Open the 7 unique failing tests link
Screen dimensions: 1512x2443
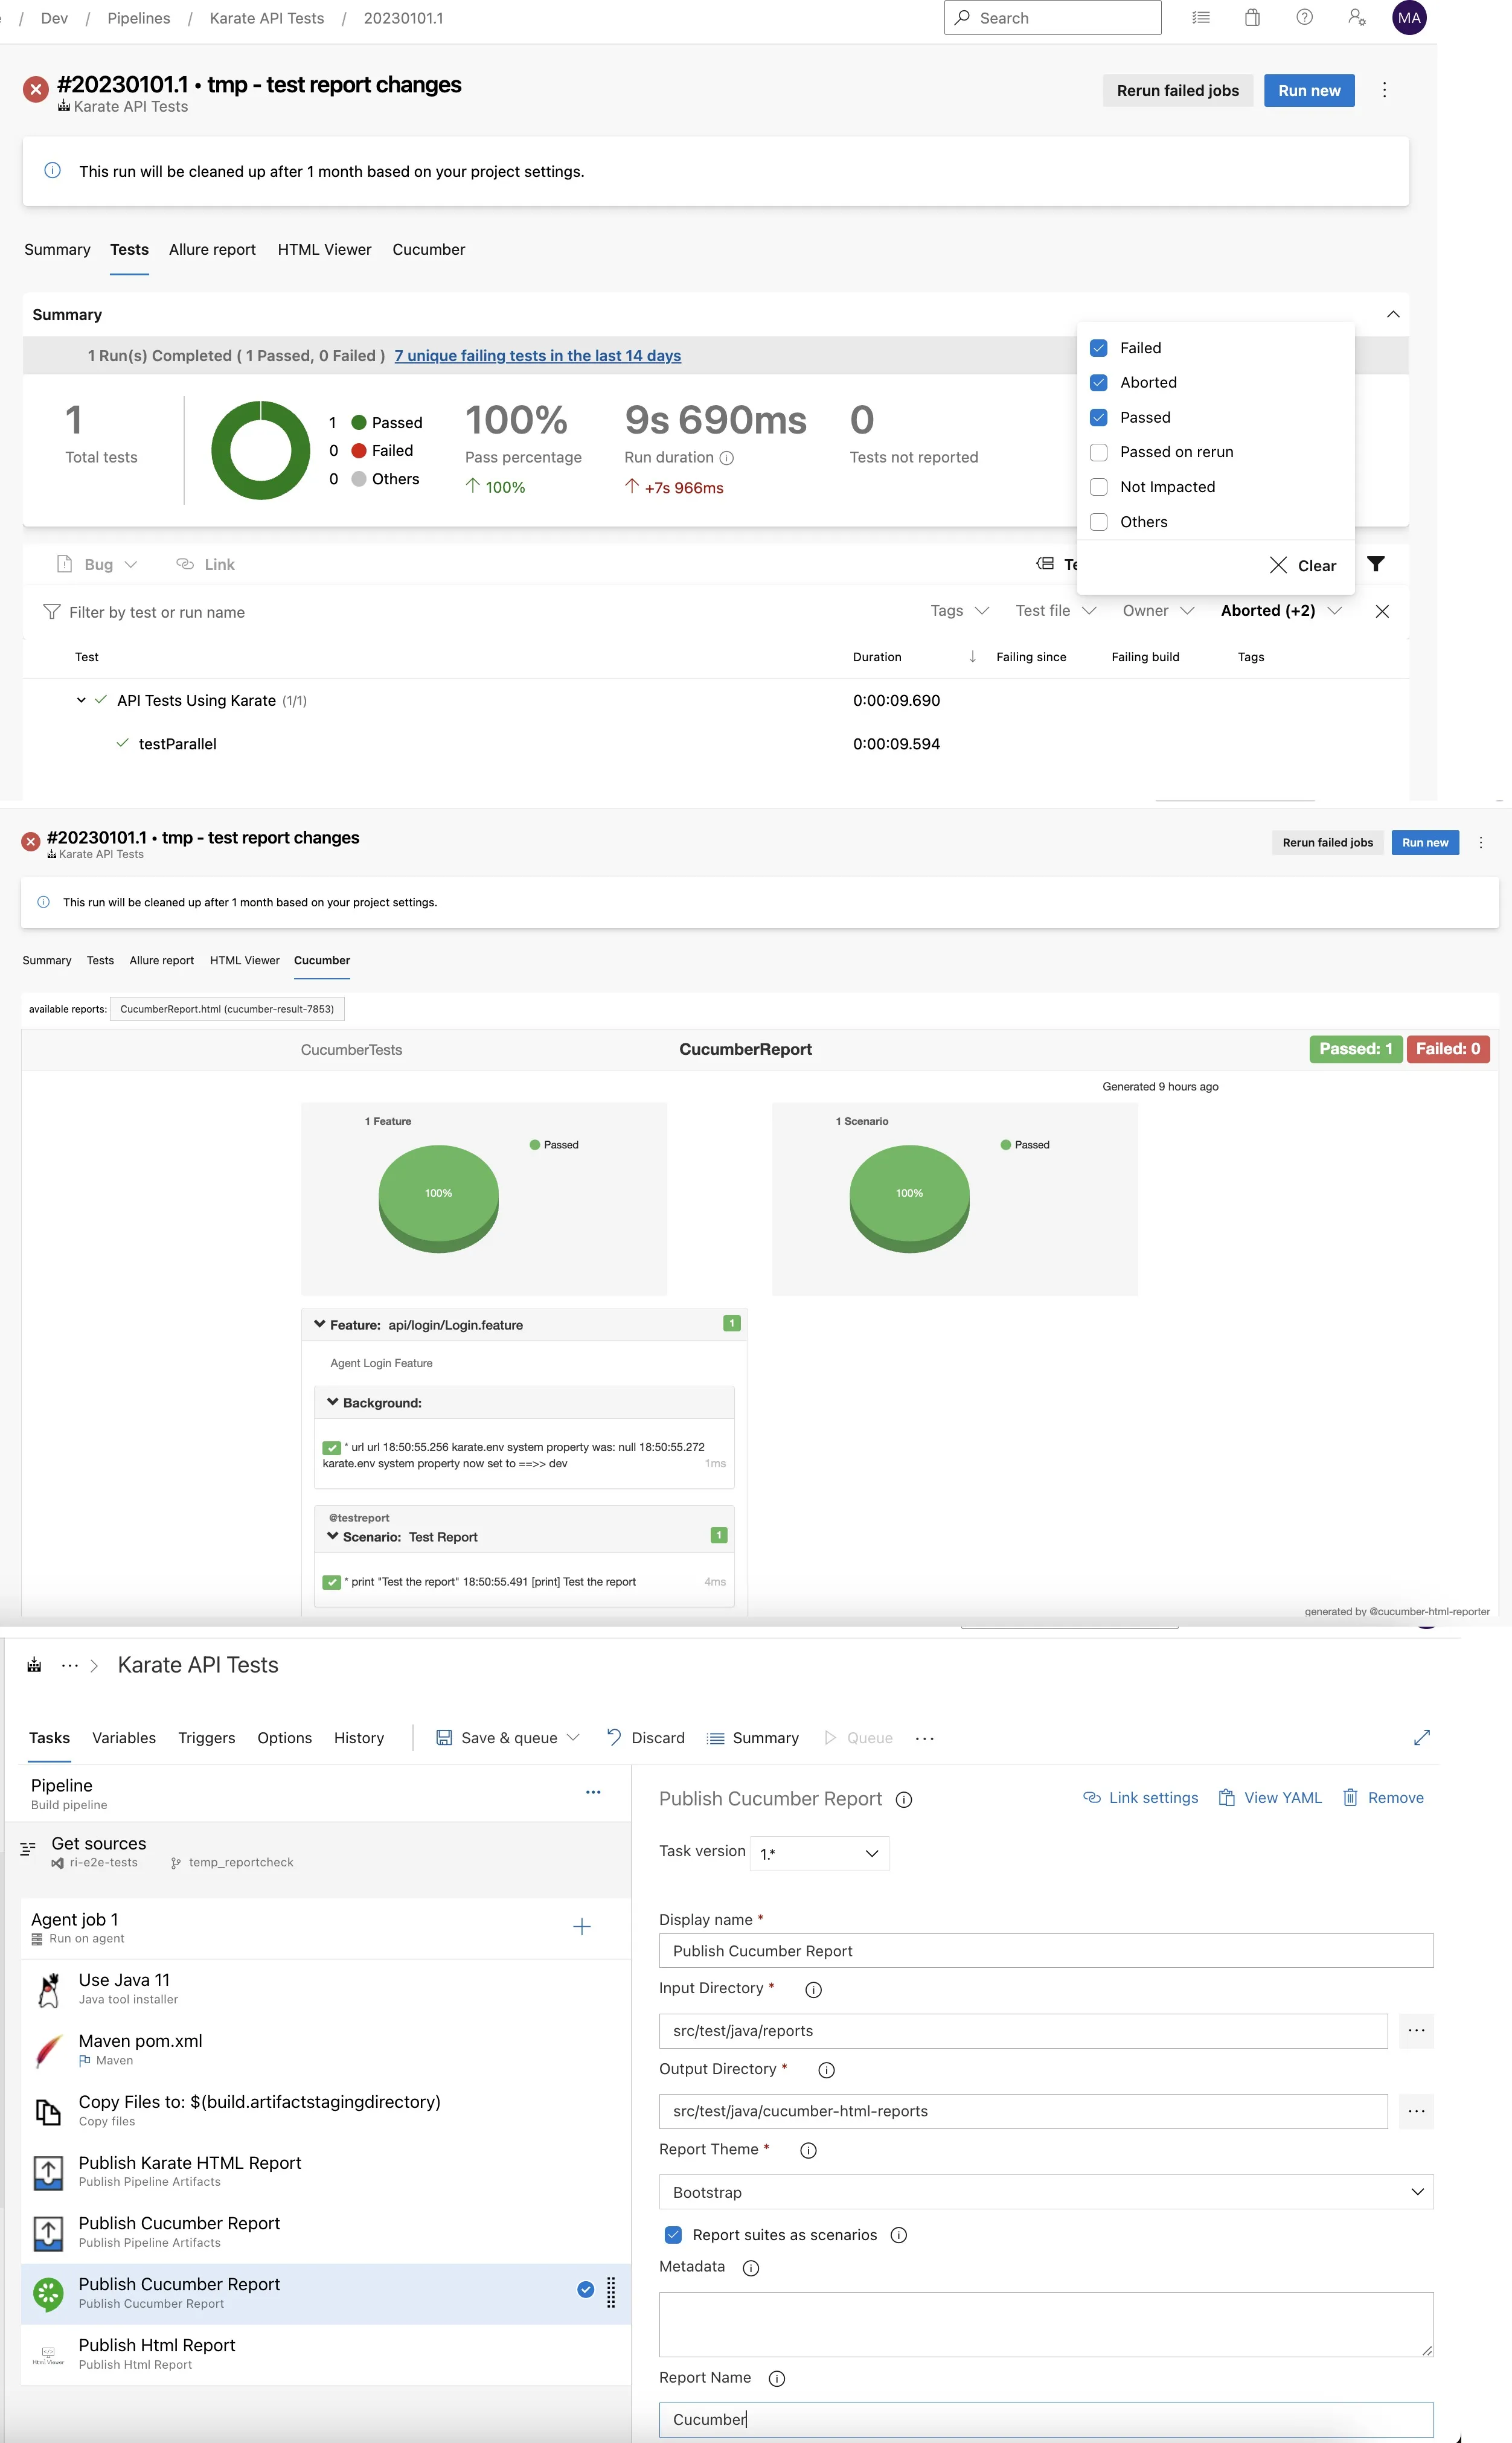pyautogui.click(x=537, y=356)
